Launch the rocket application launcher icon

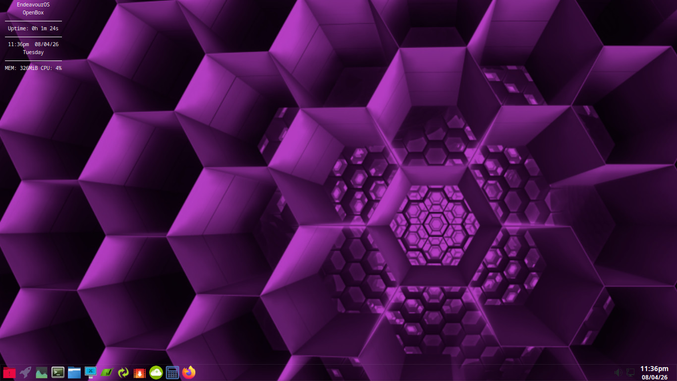click(26, 372)
